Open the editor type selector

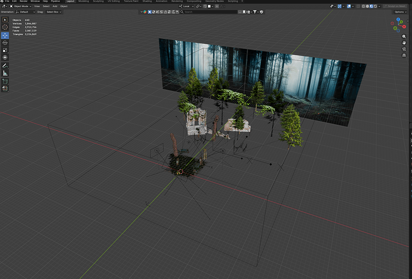pyautogui.click(x=4, y=7)
